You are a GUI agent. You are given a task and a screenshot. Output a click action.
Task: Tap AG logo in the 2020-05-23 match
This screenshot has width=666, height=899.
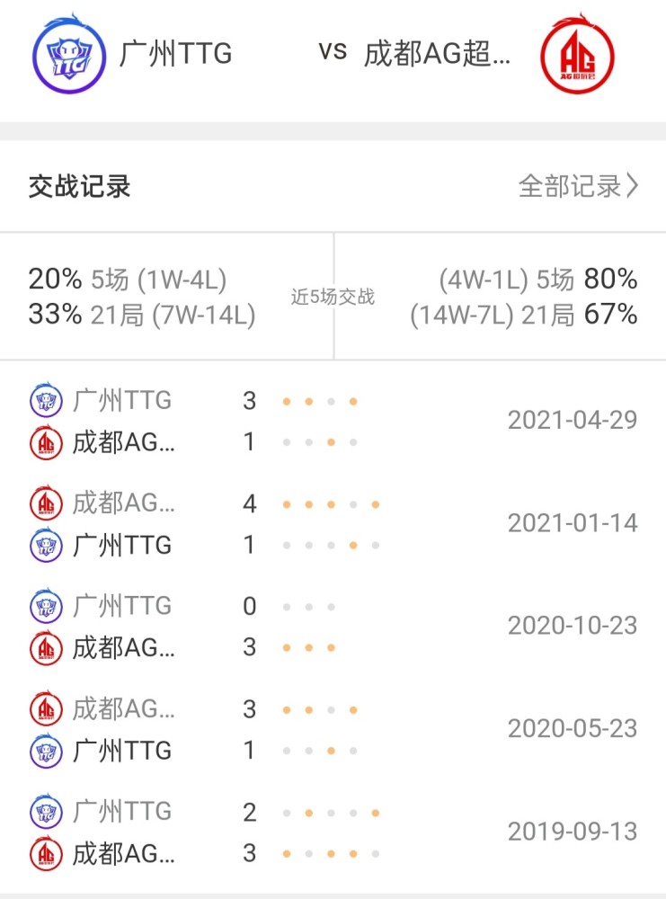[x=46, y=709]
